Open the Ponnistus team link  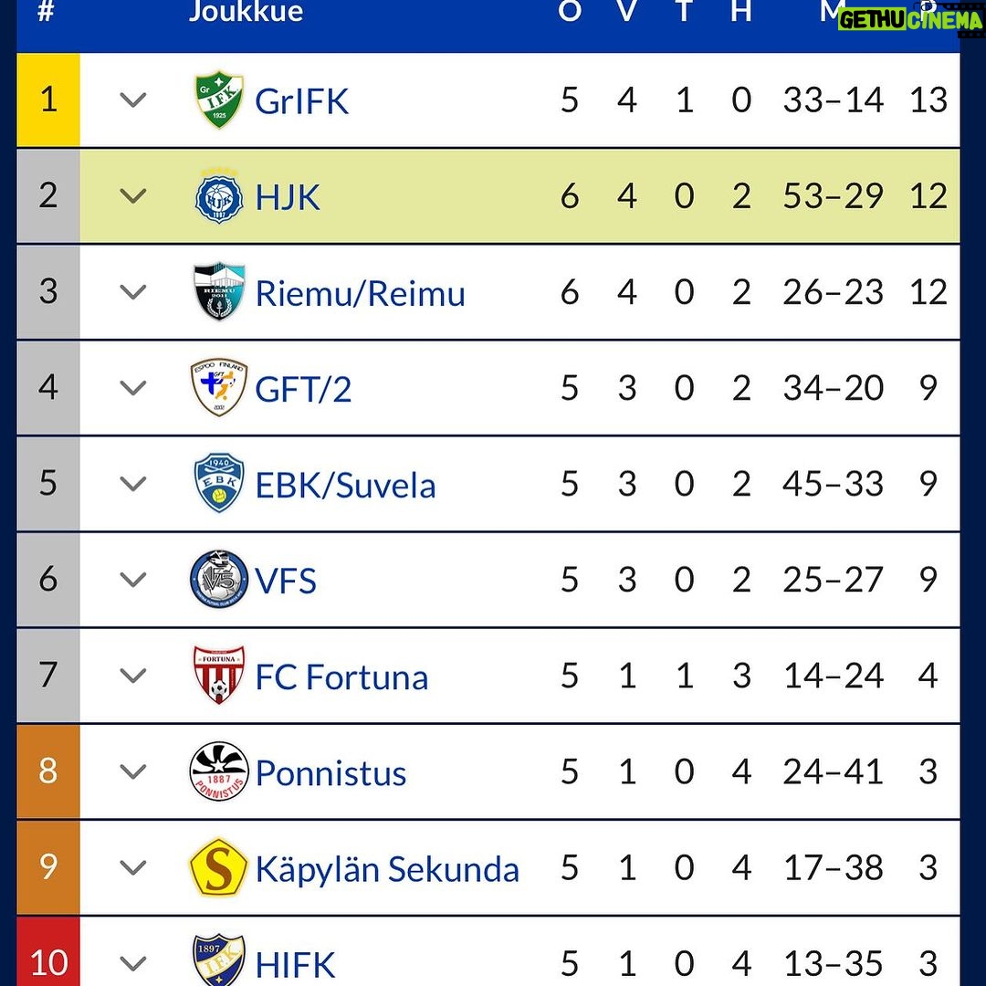click(x=330, y=773)
